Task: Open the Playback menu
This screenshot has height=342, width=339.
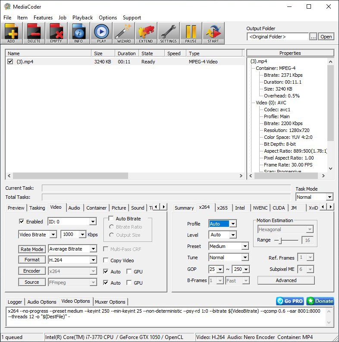Action: click(82, 17)
